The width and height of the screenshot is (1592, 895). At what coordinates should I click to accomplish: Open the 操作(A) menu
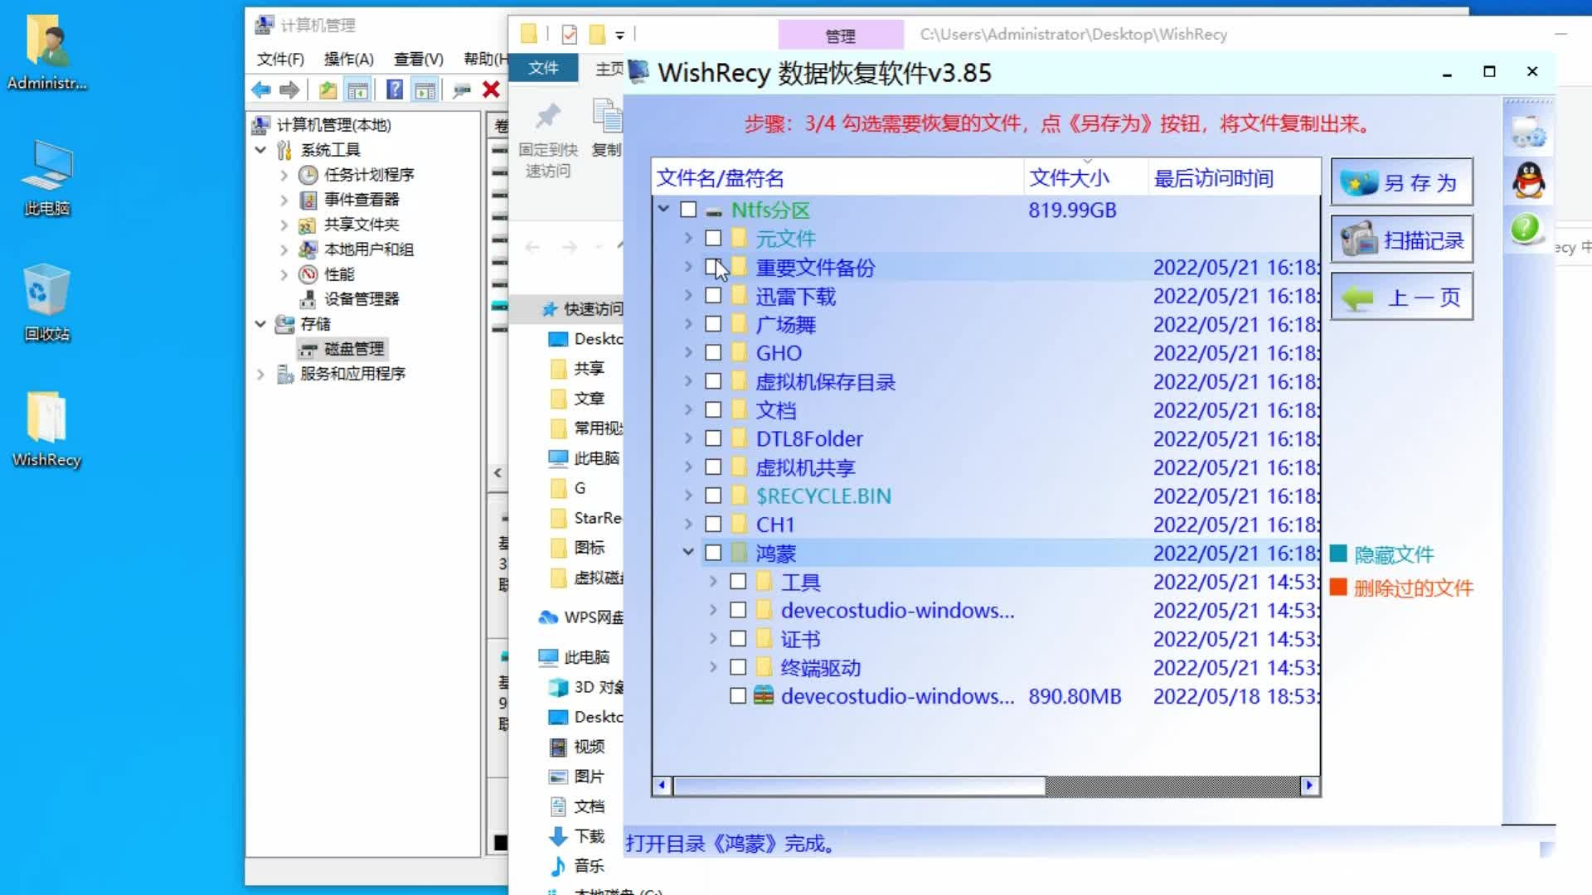tap(348, 59)
